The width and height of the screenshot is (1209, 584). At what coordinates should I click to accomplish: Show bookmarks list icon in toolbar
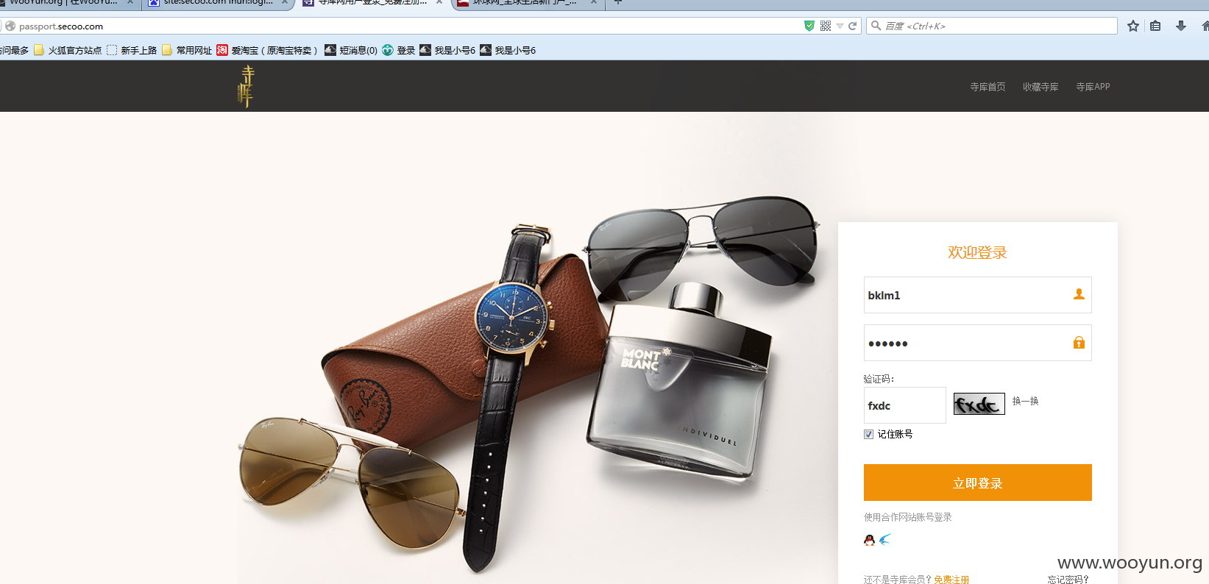pos(1155,26)
